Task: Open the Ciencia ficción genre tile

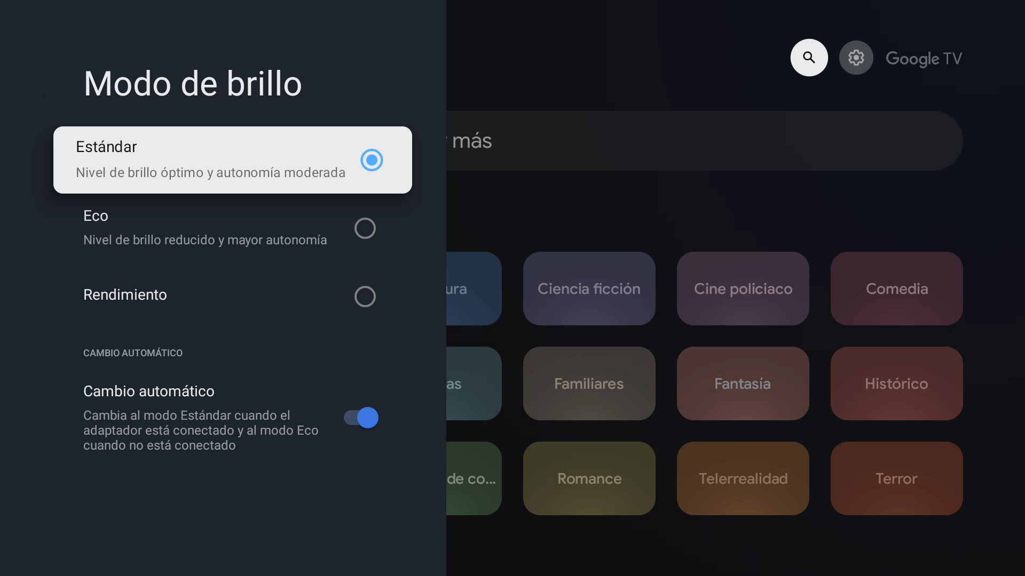Action: coord(589,289)
